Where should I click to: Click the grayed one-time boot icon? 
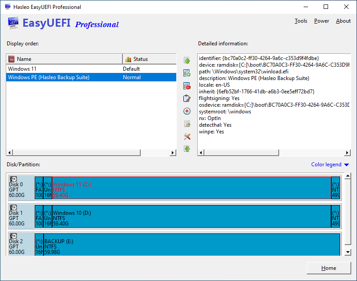pyautogui.click(x=187, y=124)
